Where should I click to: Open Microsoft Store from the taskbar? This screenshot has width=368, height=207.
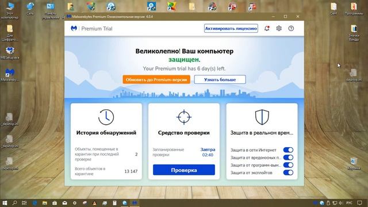pos(55,203)
